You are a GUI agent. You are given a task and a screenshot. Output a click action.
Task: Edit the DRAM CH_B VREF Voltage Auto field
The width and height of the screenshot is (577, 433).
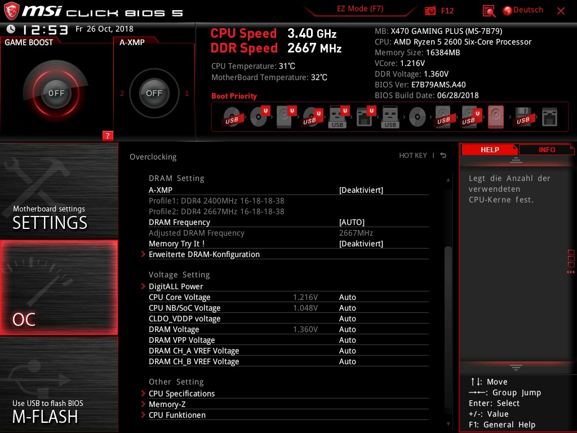pyautogui.click(x=347, y=361)
